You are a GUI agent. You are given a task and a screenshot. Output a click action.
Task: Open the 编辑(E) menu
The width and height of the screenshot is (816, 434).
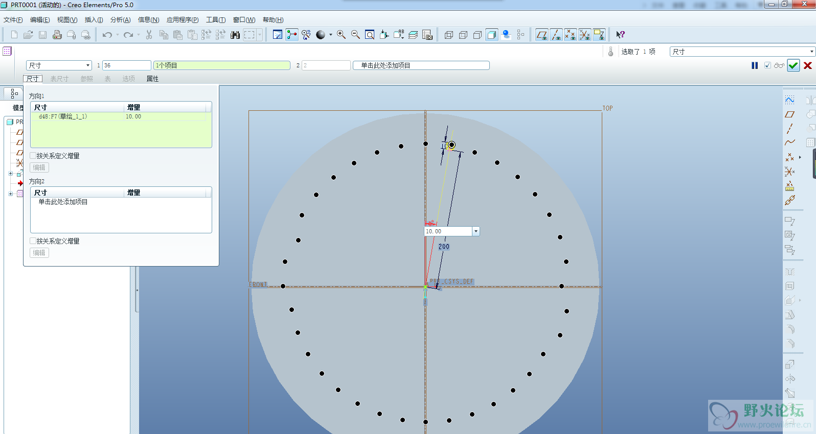pos(40,20)
